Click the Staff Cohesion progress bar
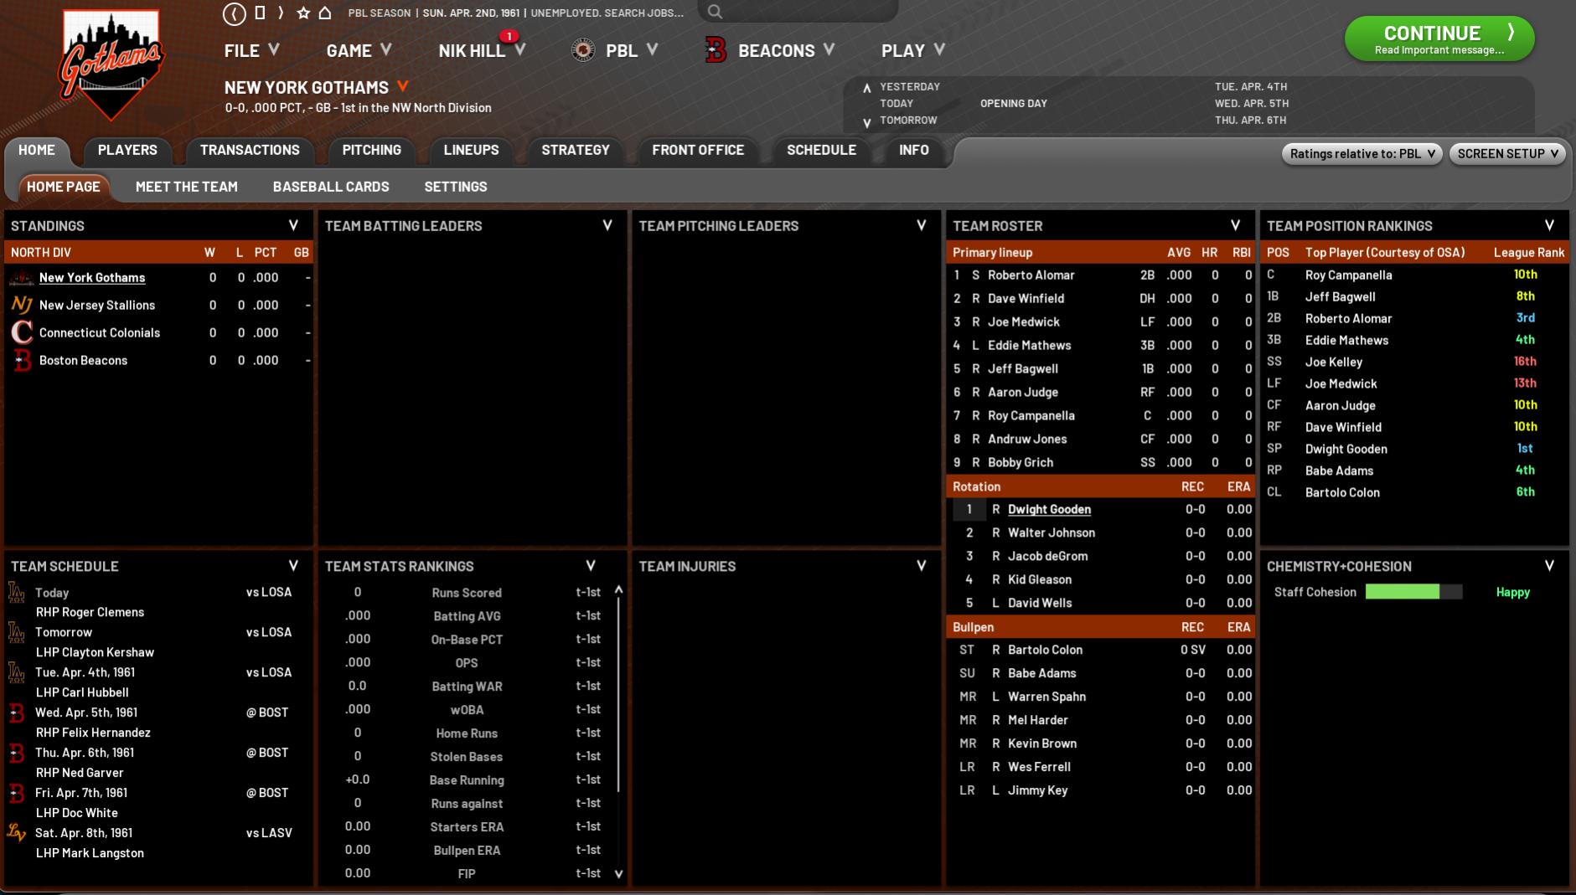This screenshot has height=895, width=1576. click(1413, 592)
